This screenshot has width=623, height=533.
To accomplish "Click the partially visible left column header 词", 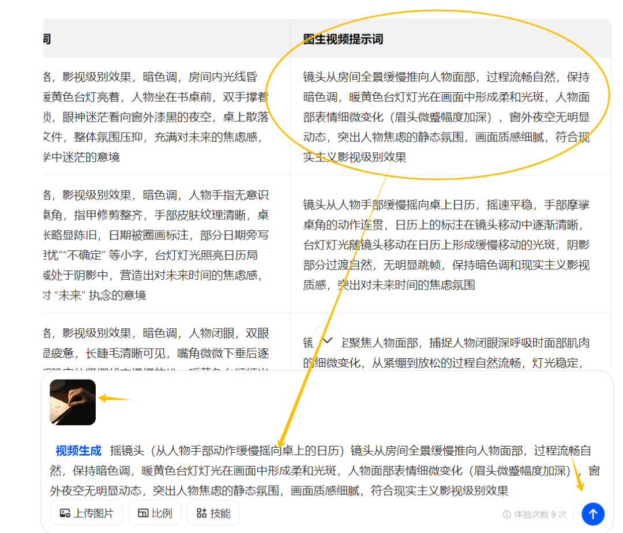I will (x=47, y=39).
